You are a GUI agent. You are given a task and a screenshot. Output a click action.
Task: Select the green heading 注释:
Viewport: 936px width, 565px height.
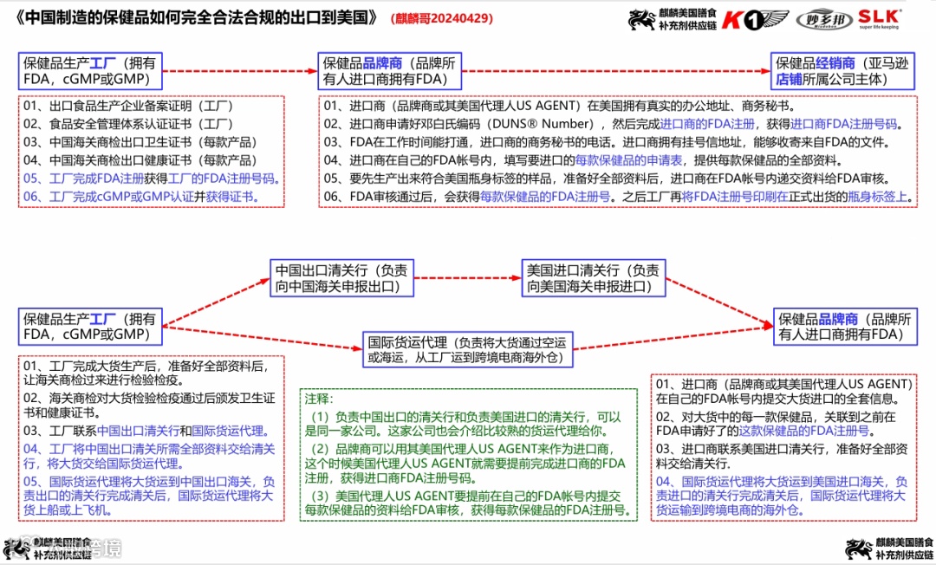coord(319,399)
